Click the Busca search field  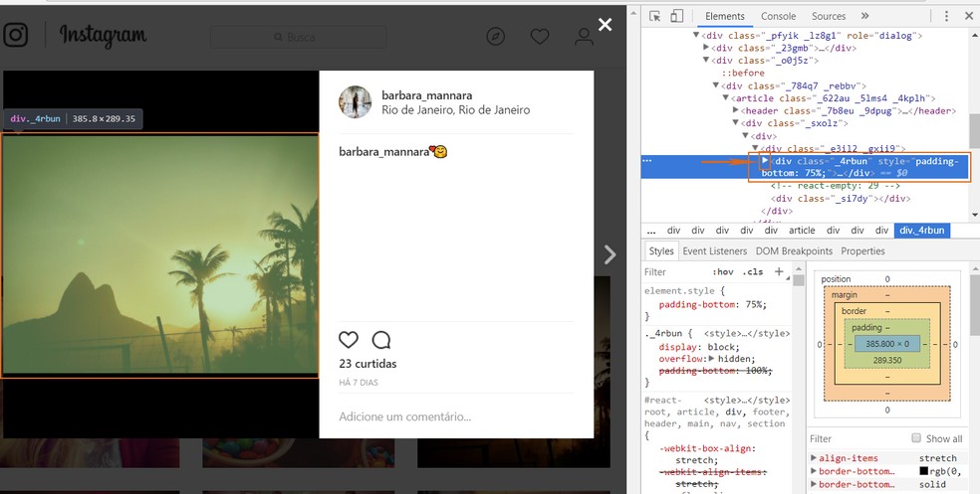click(x=298, y=38)
